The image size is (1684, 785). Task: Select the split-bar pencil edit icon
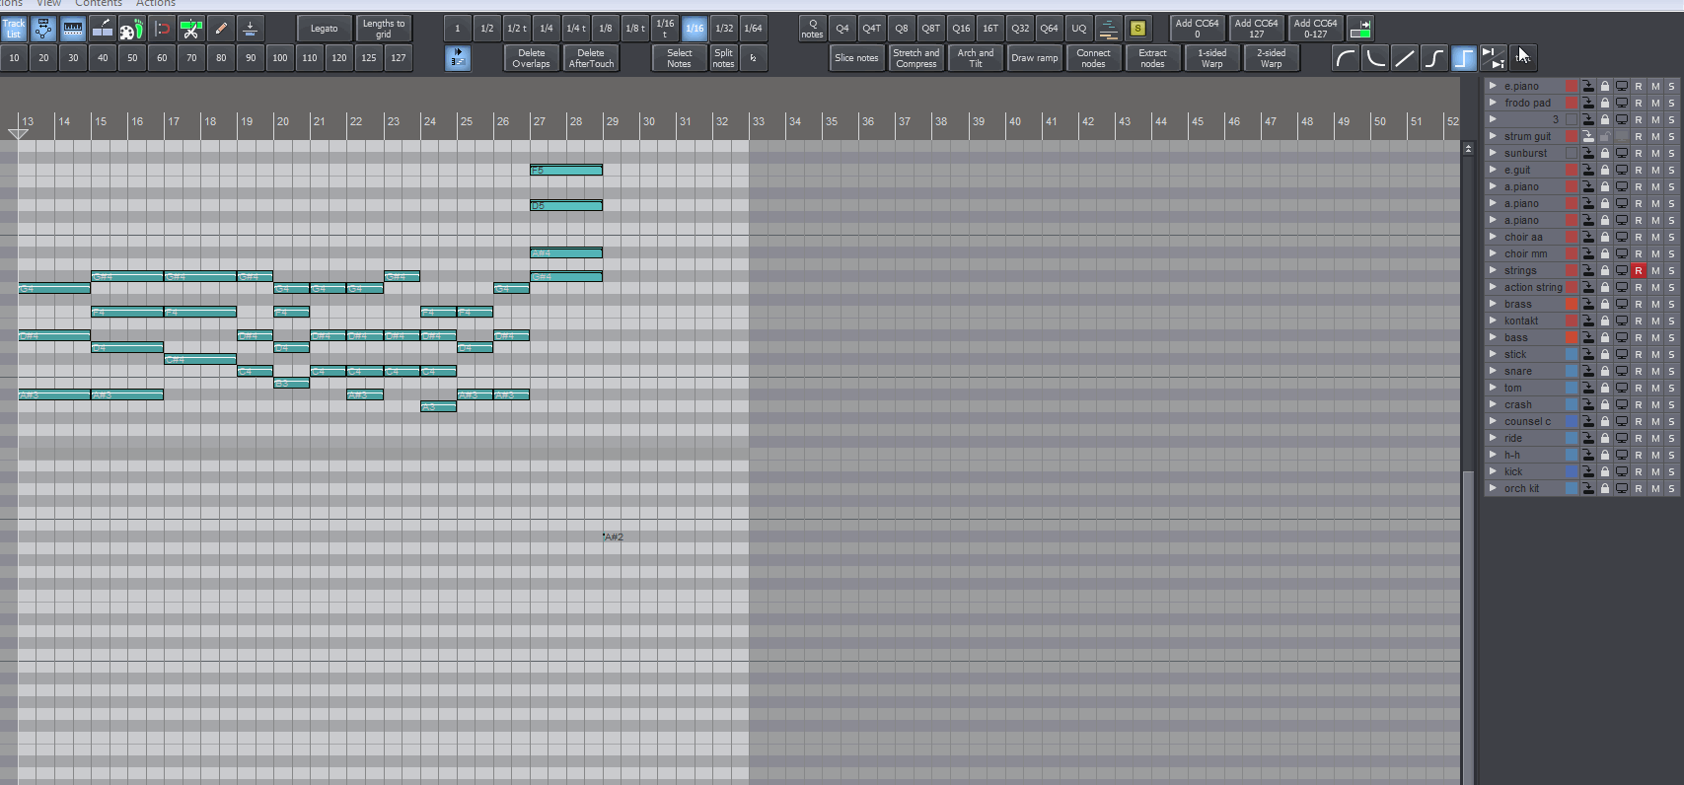(x=103, y=29)
